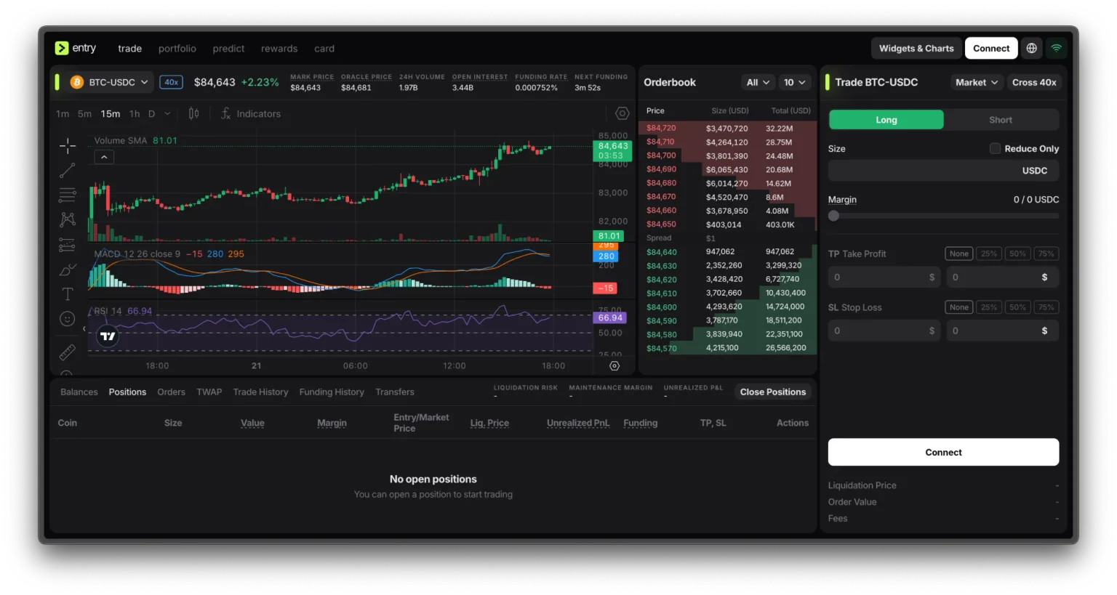This screenshot has width=1117, height=595.
Task: Switch the order side to Short
Action: (1001, 120)
